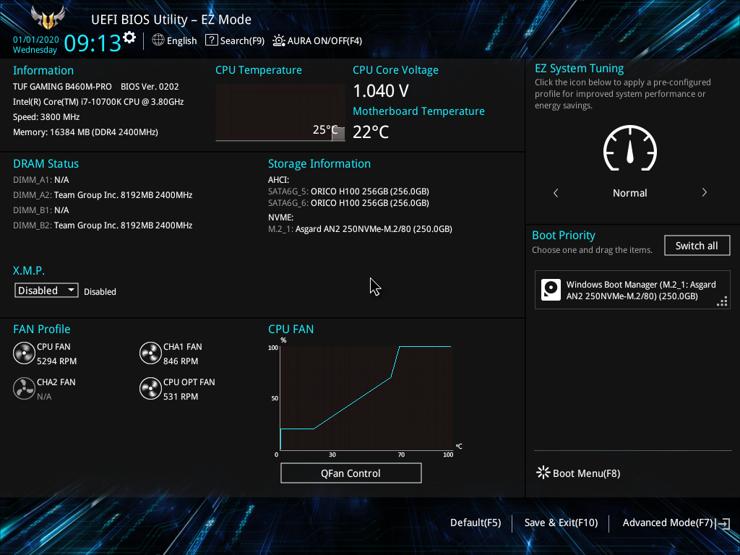This screenshot has height=555, width=740.
Task: Click DIMM_B2 Team Group memory entry
Action: [103, 225]
